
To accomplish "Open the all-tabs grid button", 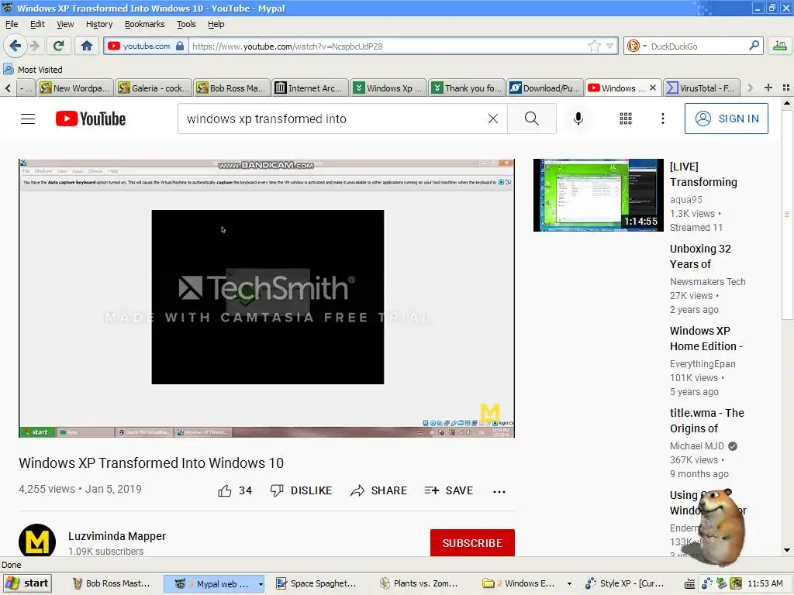I will tap(786, 88).
